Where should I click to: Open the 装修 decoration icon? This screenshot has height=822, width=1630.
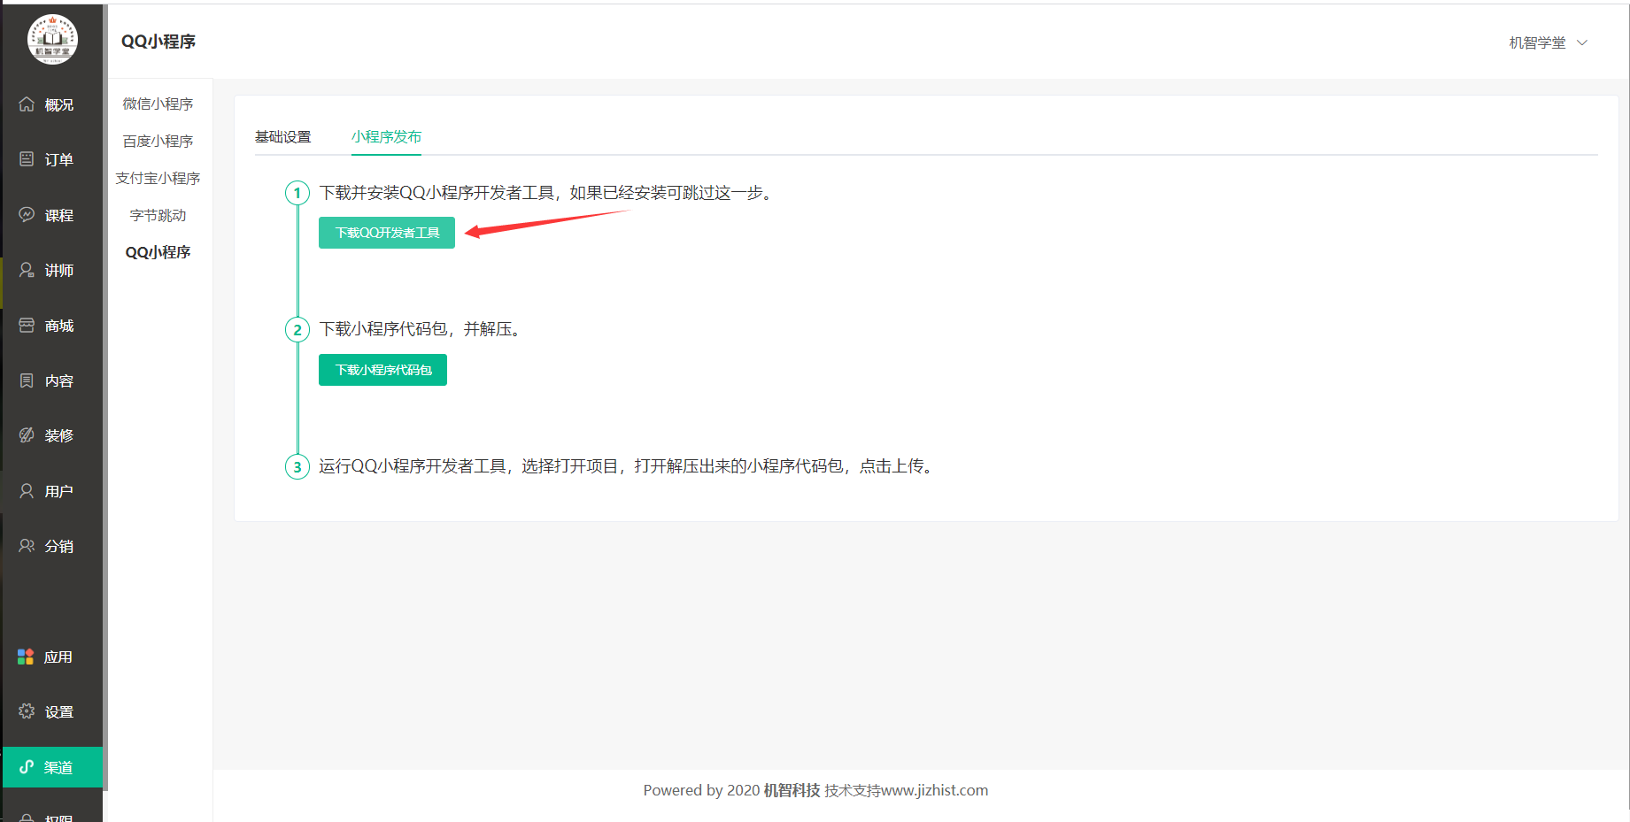click(27, 435)
